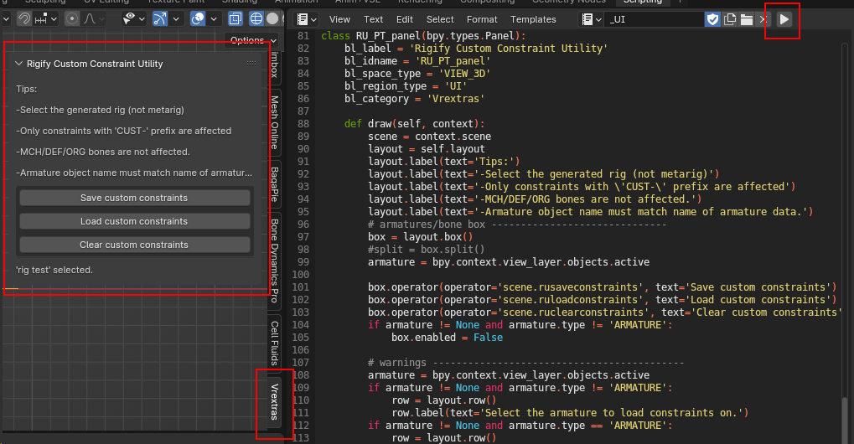Open the Text menu

[x=373, y=19]
